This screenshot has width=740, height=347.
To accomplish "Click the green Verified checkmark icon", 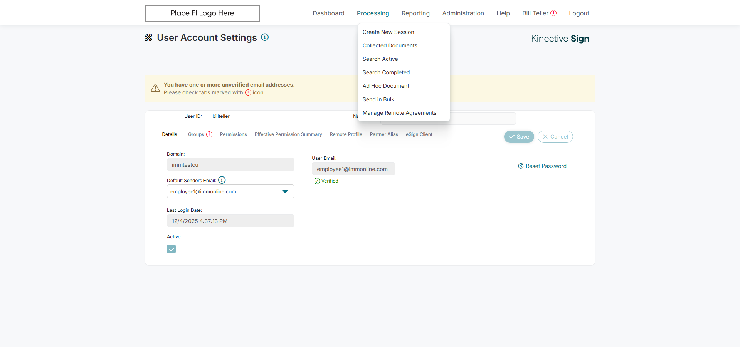I will pyautogui.click(x=317, y=181).
